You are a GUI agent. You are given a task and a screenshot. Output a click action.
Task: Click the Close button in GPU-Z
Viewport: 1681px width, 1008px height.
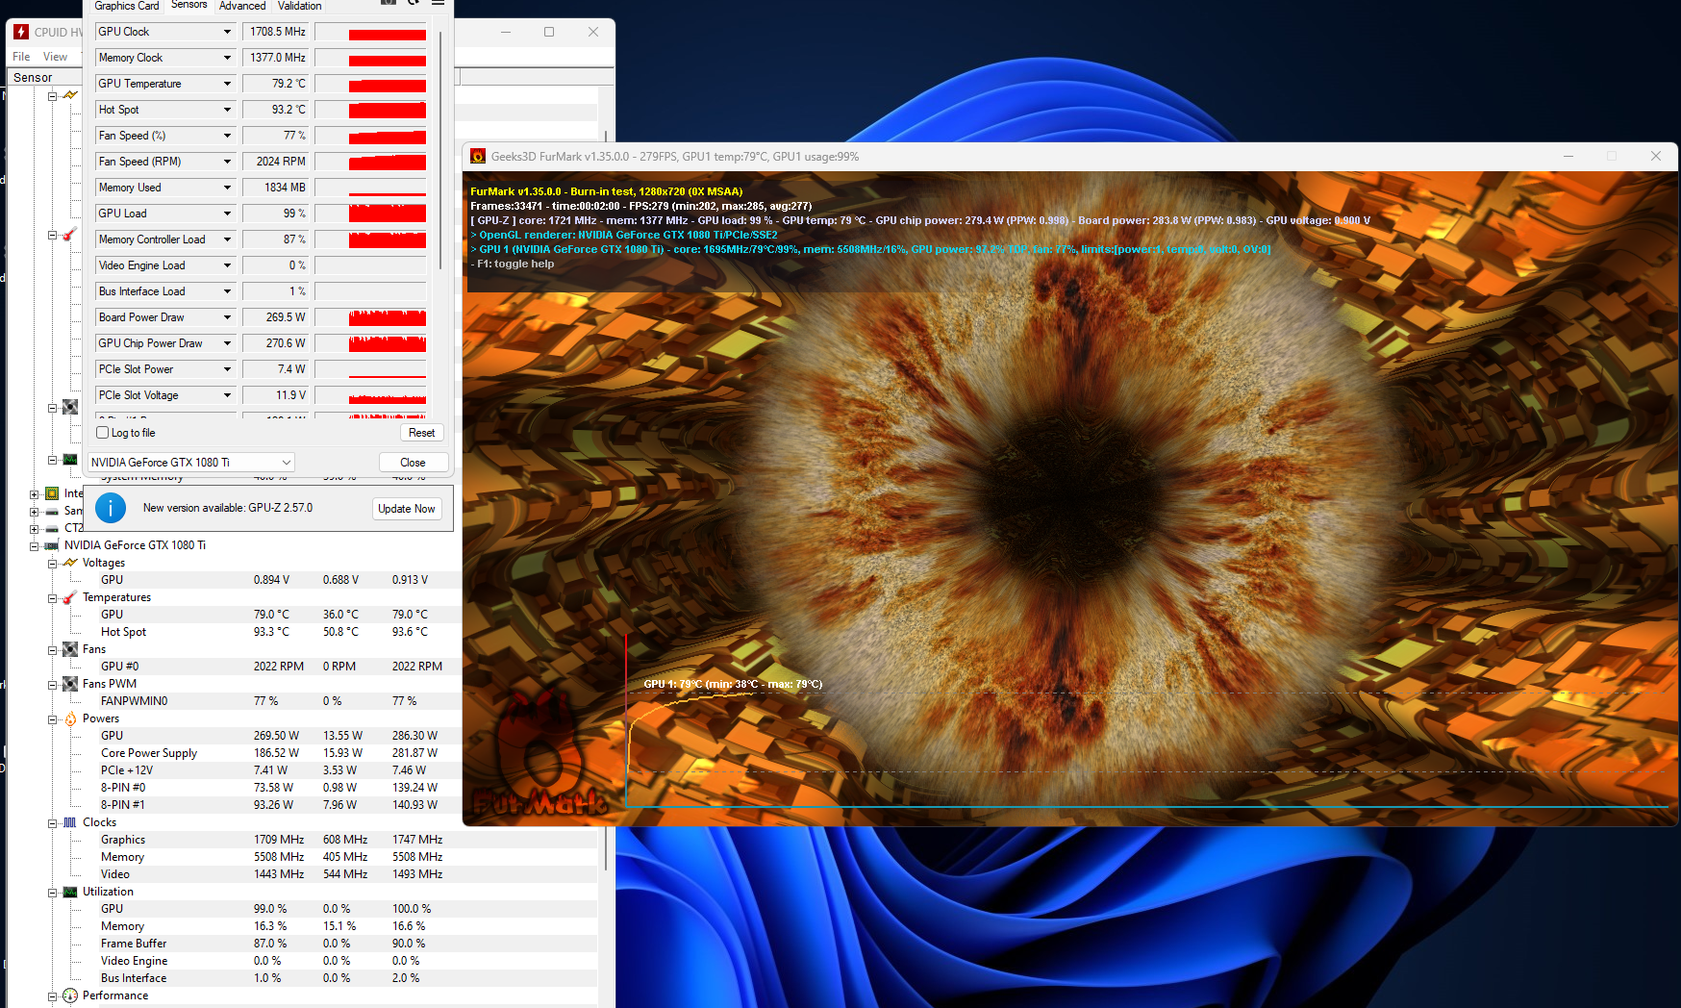point(413,463)
